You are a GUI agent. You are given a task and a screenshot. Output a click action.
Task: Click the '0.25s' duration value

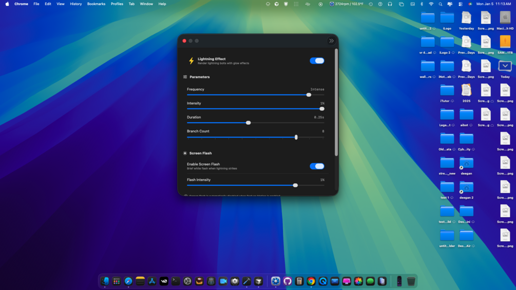pos(319,118)
